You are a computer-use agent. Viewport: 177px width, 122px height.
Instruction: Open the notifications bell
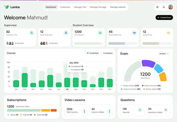[164, 7]
